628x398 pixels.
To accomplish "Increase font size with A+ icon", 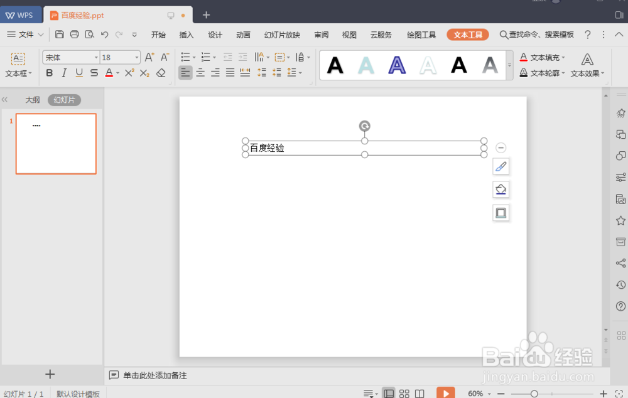I will click(149, 57).
